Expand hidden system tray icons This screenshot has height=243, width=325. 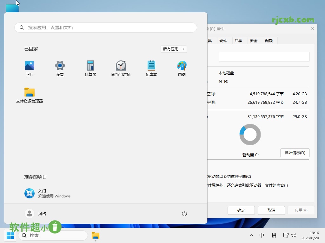click(251, 235)
